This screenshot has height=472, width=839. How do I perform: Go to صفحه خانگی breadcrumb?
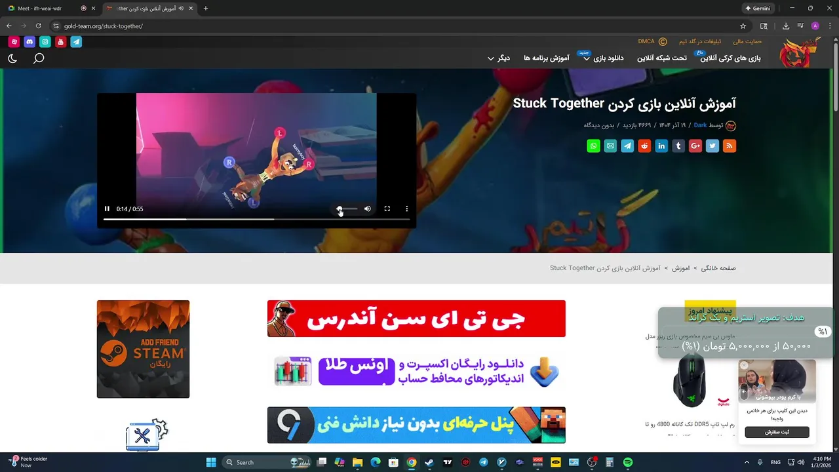[718, 268]
